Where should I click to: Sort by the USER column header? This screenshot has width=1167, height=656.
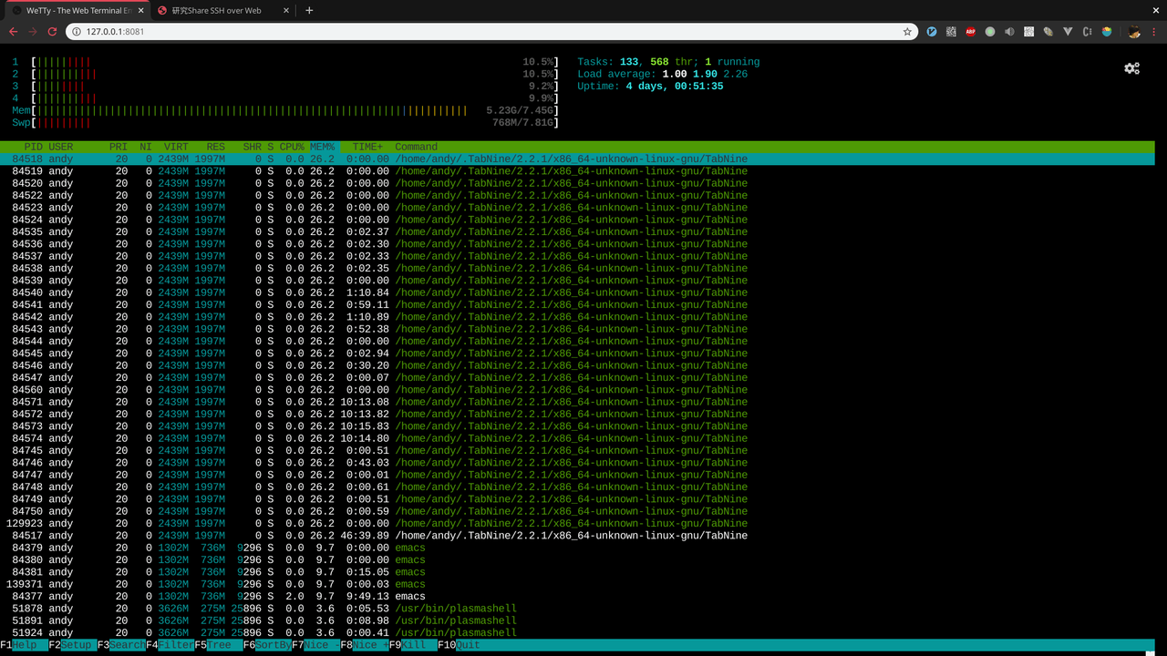pyautogui.click(x=61, y=147)
